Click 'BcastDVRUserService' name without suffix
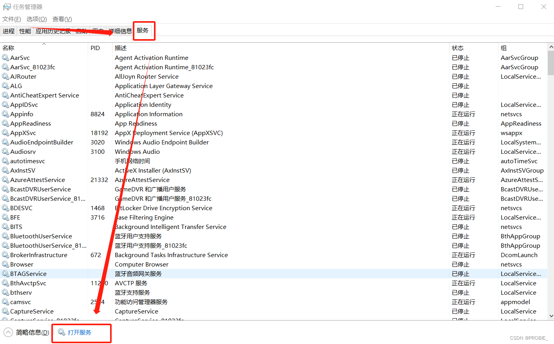The width and height of the screenshot is (554, 344). pyautogui.click(x=40, y=189)
